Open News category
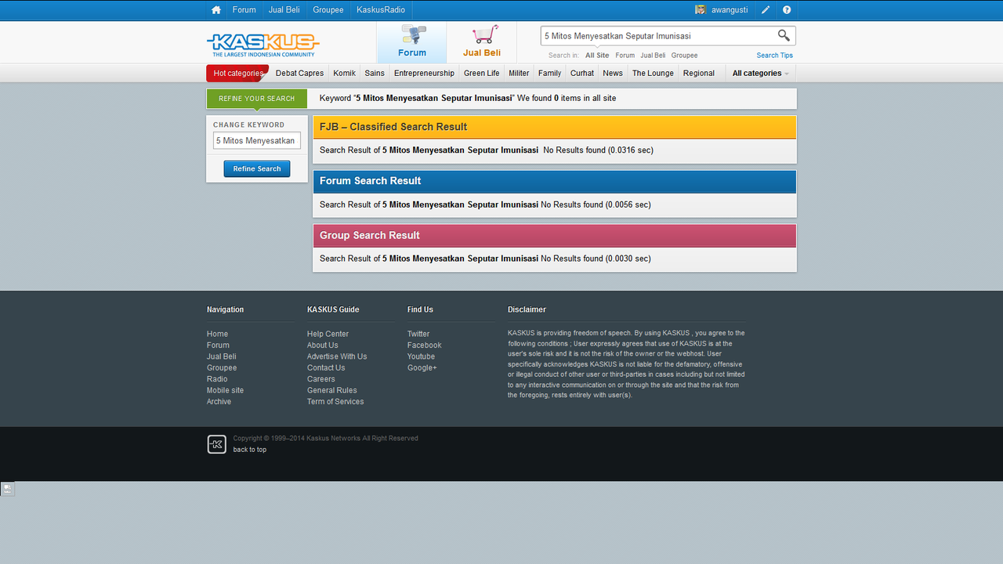Image resolution: width=1003 pixels, height=564 pixels. [x=613, y=73]
